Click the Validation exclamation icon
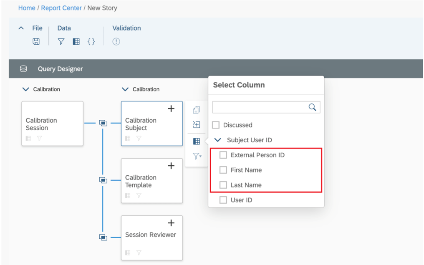Viewport: 424px width, 265px height. coord(116,41)
